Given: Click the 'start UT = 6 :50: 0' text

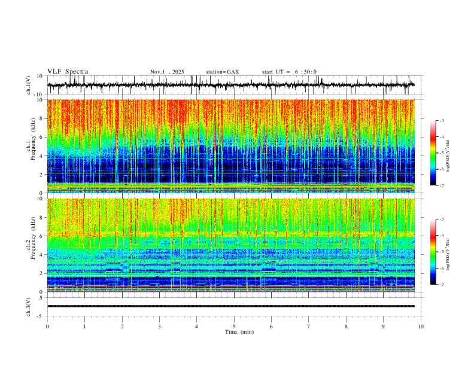Looking at the screenshot, I should click(289, 72).
